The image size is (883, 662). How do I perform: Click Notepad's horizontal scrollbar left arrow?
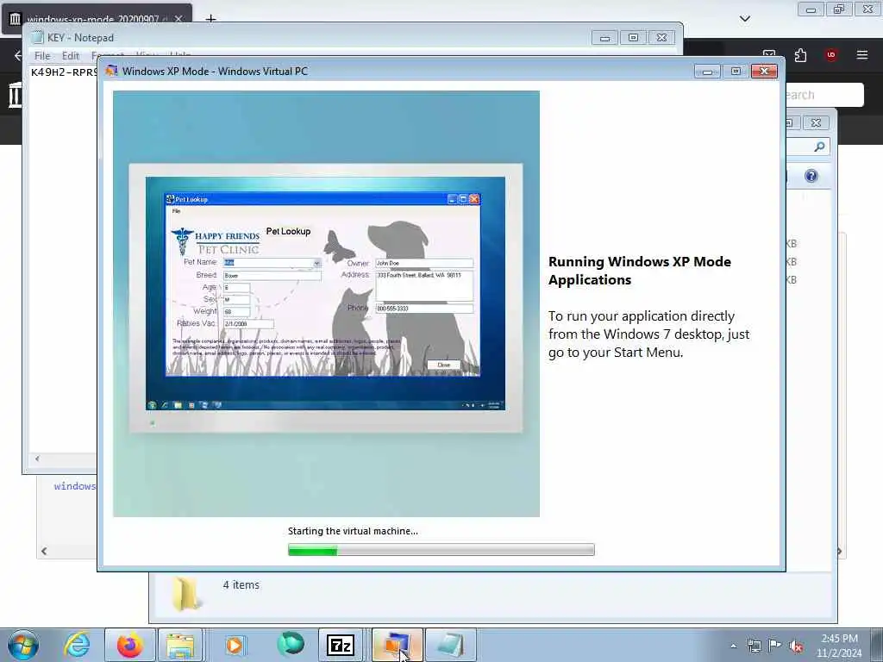[x=37, y=459]
